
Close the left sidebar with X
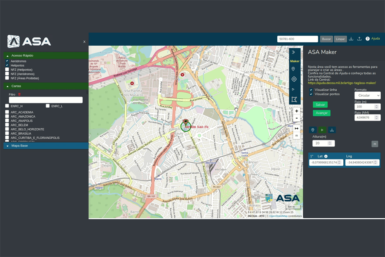pyautogui.click(x=84, y=42)
